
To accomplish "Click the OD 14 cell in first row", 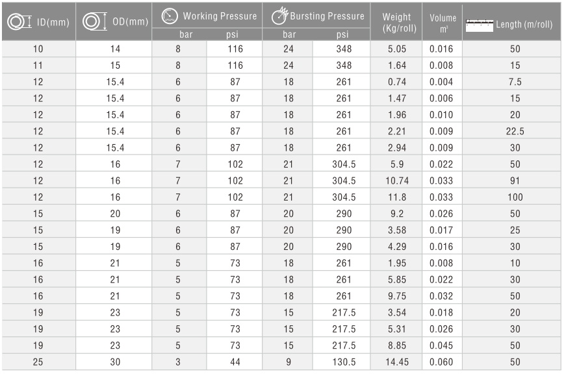I will tap(114, 49).
